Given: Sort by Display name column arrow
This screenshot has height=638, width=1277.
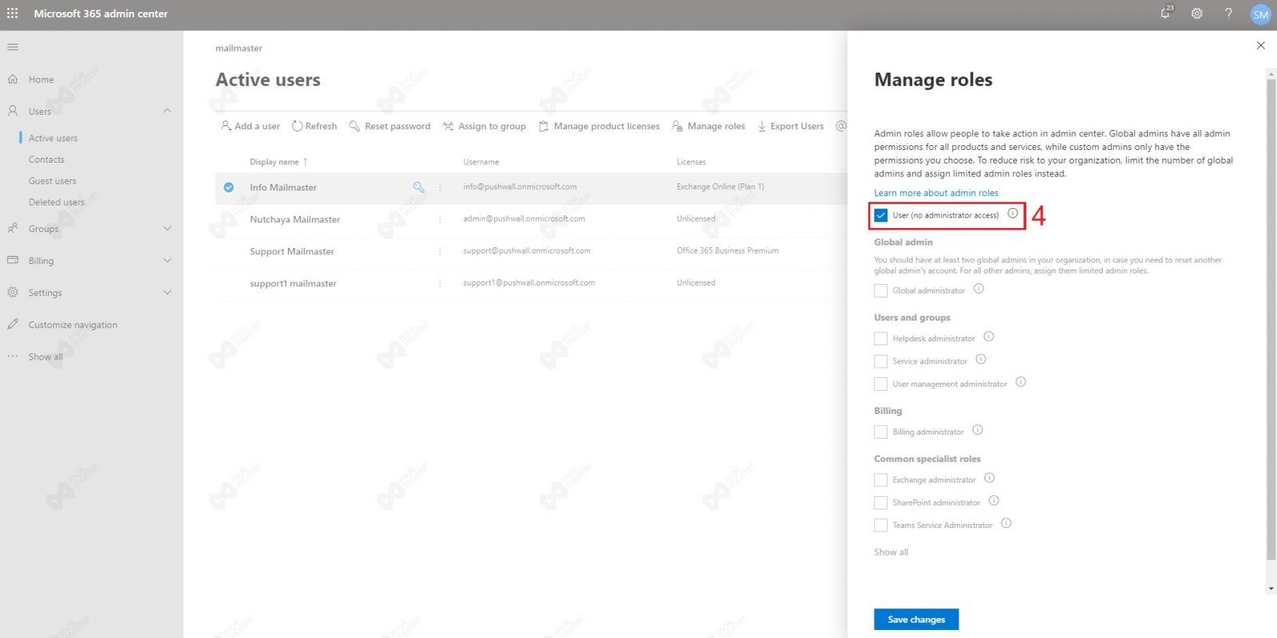Looking at the screenshot, I should click(305, 161).
